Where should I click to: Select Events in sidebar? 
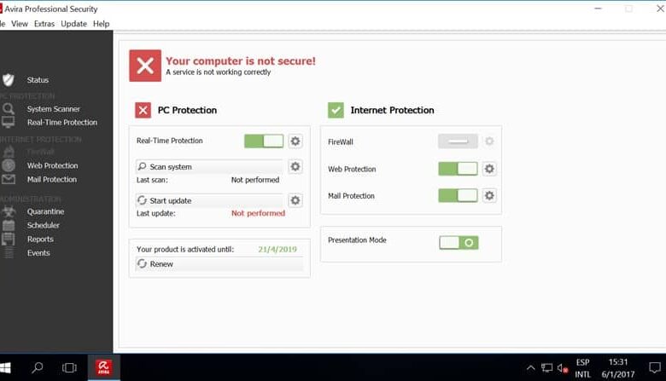point(38,253)
